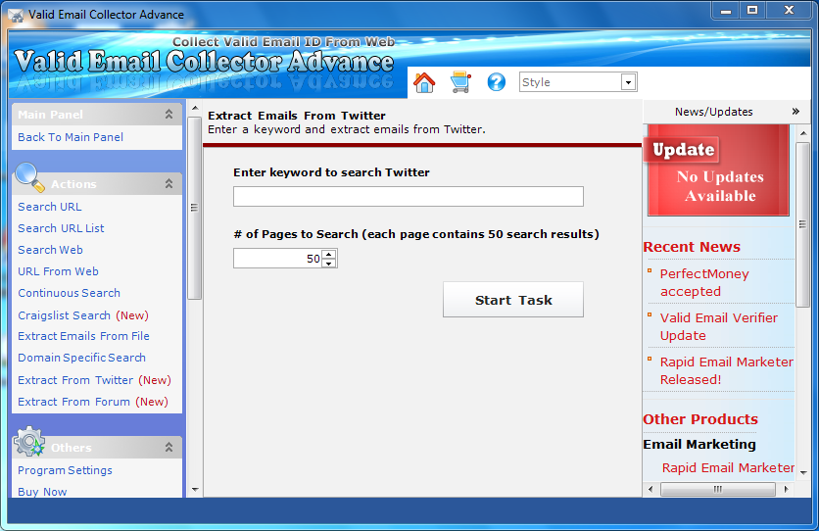The image size is (819, 531).
Task: Open the shopping cart buy icon
Action: [460, 82]
